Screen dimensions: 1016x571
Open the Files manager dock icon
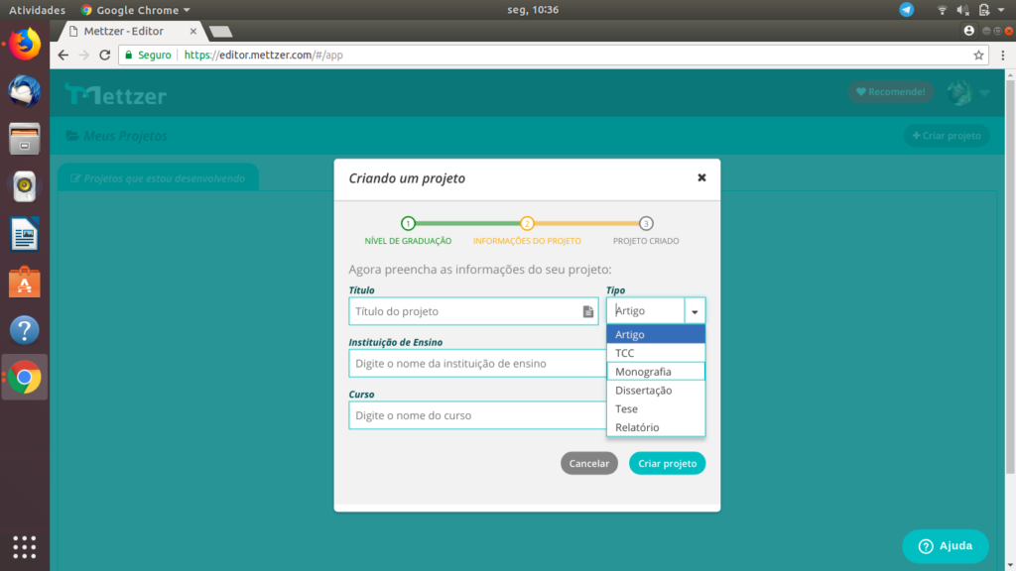(x=25, y=139)
